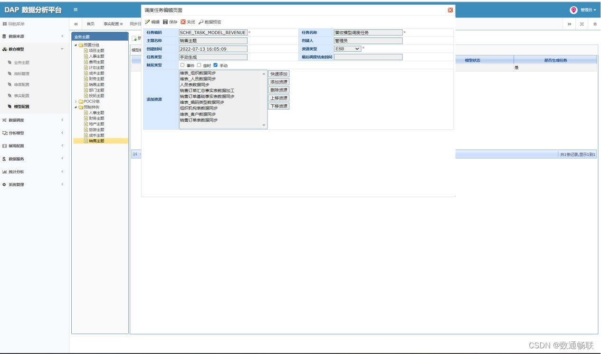Click the 分析模型 icon in sidebar
Screen dimensions: 601x354
pyautogui.click(x=4, y=133)
